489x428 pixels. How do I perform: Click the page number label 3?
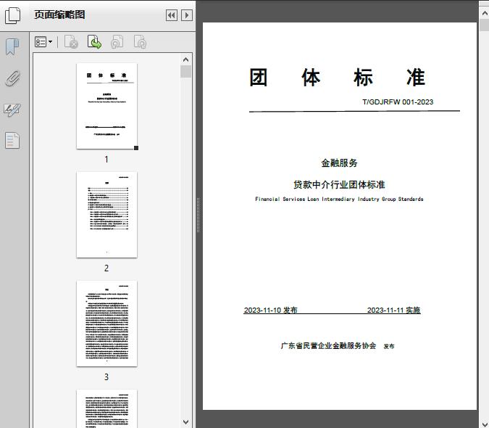[x=106, y=377]
